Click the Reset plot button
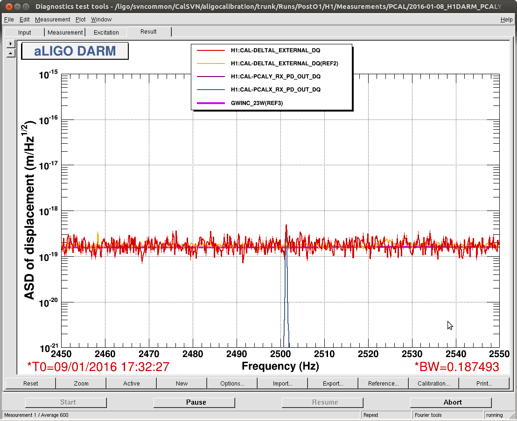Viewport: 517px width, 421px height. (x=30, y=383)
